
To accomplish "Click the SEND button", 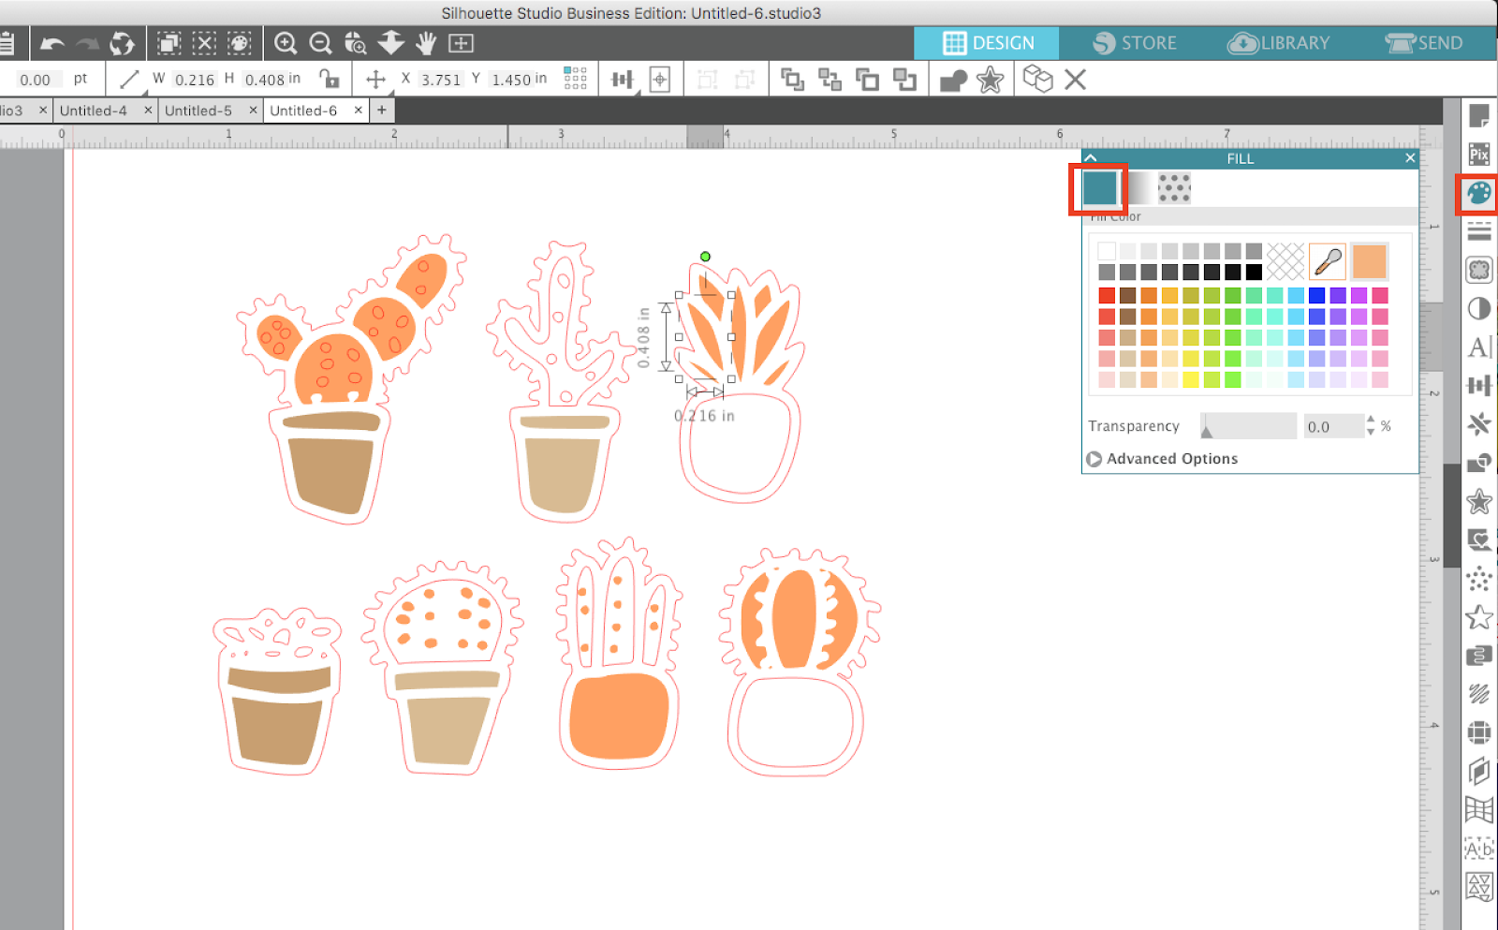I will (x=1427, y=42).
